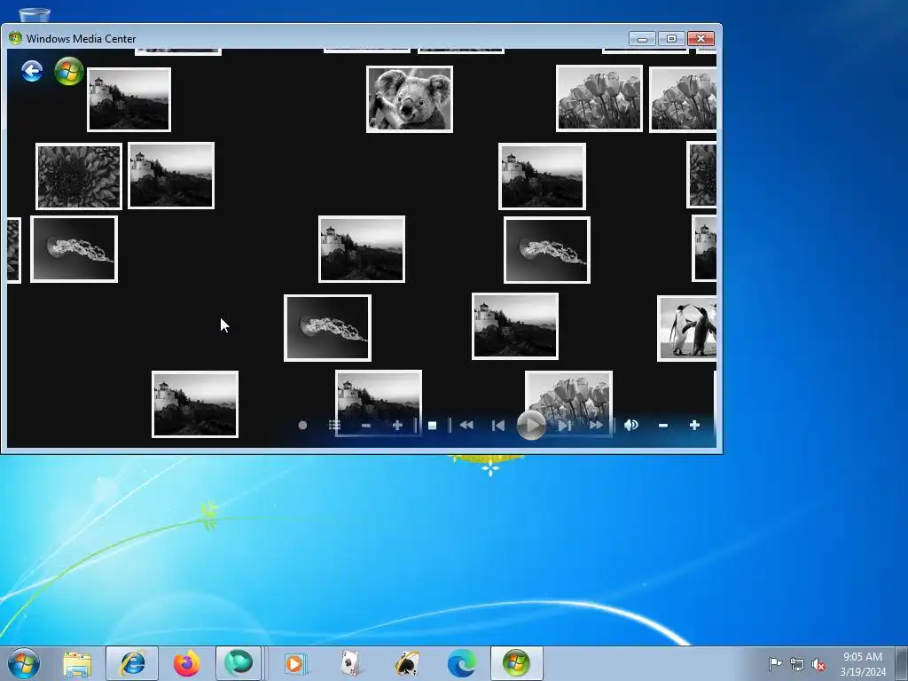Stop playback with the square button
This screenshot has width=908, height=681.
[432, 426]
